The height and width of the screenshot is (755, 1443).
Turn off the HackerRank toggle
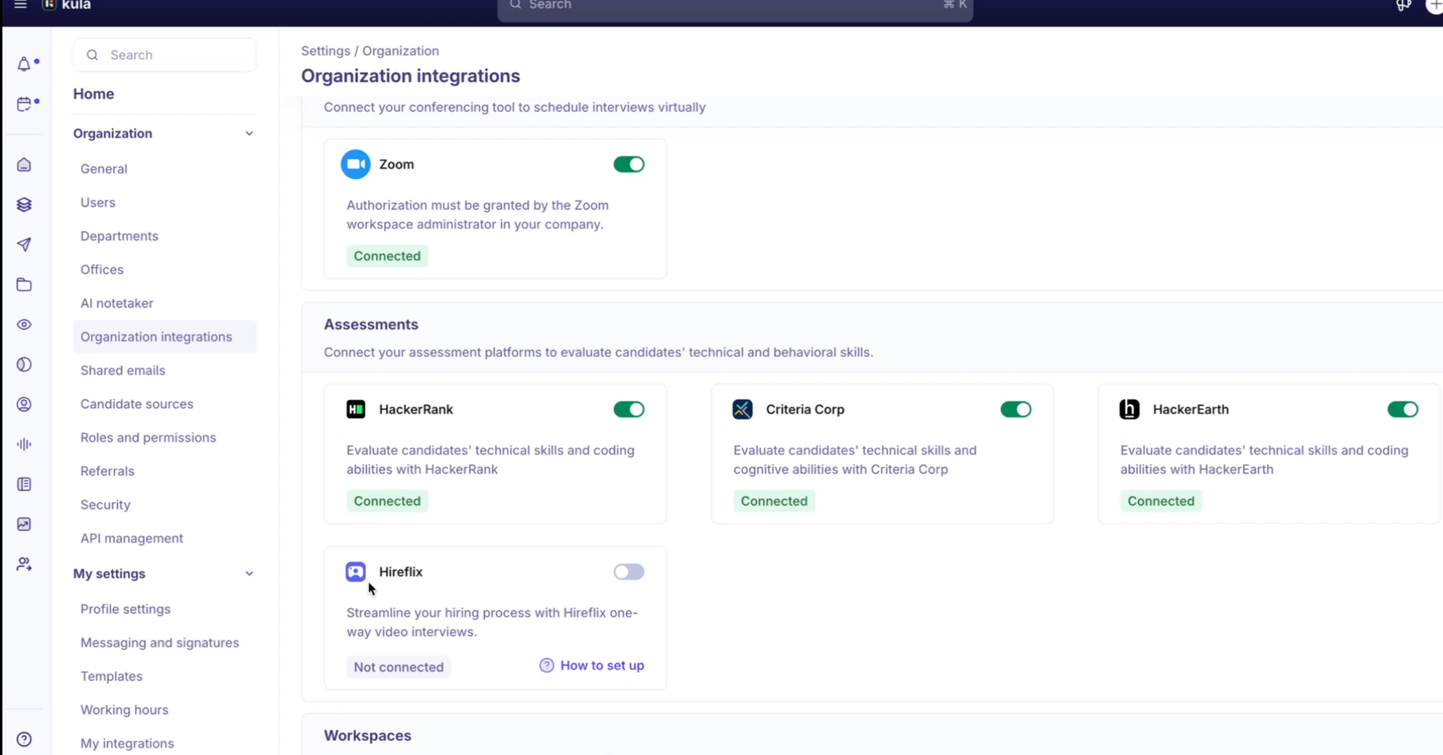pyautogui.click(x=628, y=409)
